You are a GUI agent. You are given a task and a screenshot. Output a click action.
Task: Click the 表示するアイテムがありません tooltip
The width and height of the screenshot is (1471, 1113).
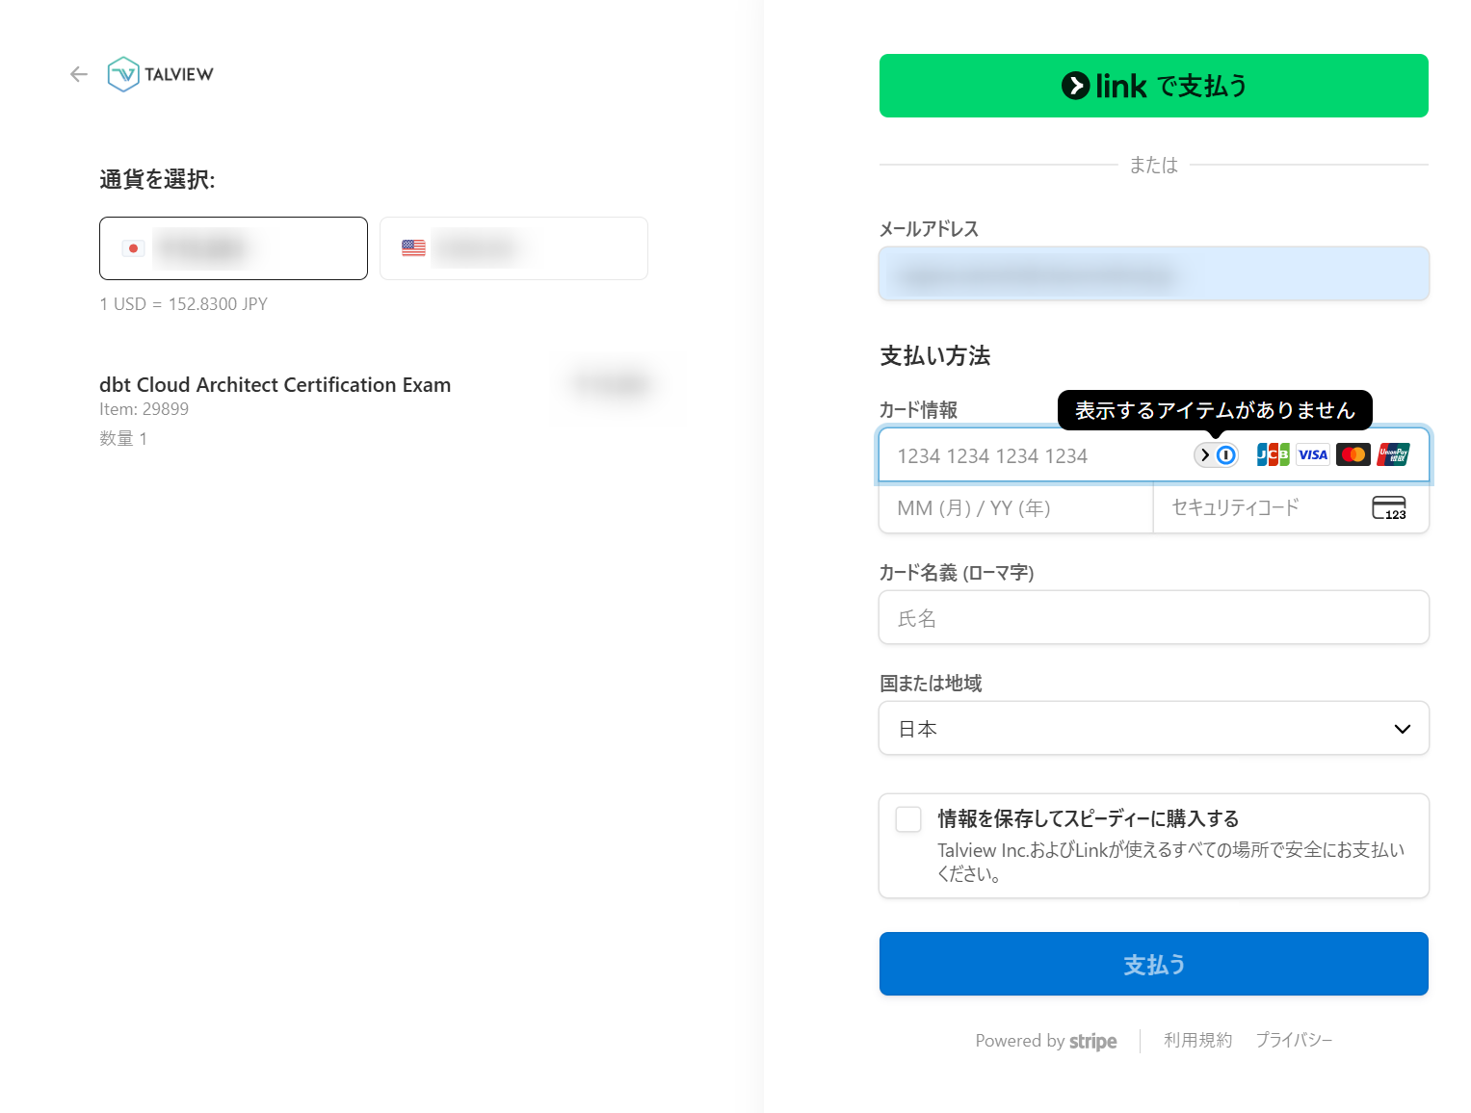(1215, 410)
